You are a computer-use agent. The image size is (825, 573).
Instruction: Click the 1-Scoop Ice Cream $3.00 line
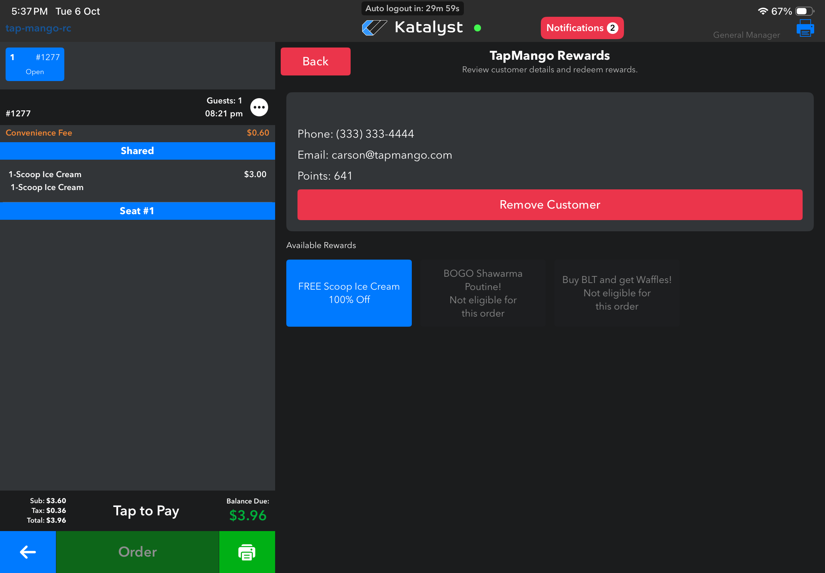point(138,174)
